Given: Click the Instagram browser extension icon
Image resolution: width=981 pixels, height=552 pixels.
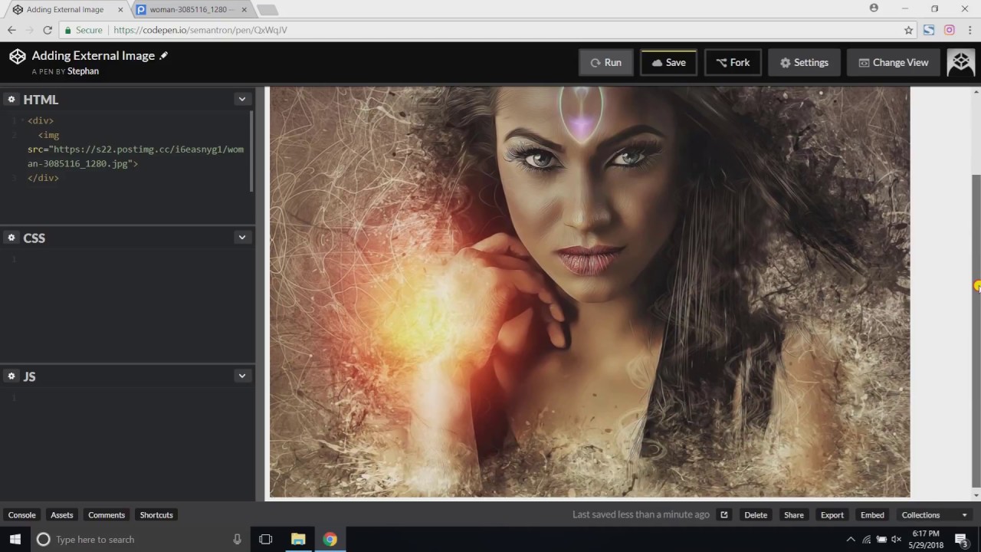Looking at the screenshot, I should click(949, 30).
